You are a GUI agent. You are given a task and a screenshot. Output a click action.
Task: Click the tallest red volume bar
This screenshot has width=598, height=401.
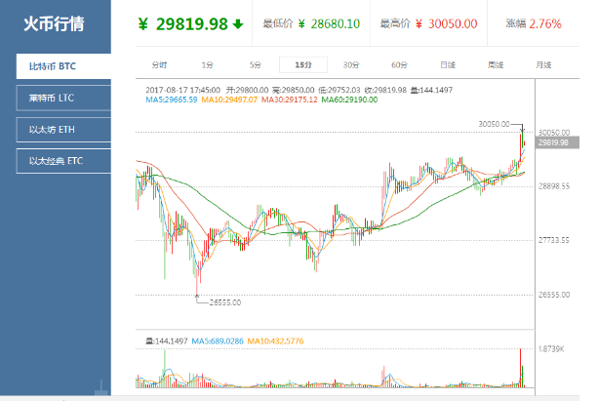tap(520, 368)
